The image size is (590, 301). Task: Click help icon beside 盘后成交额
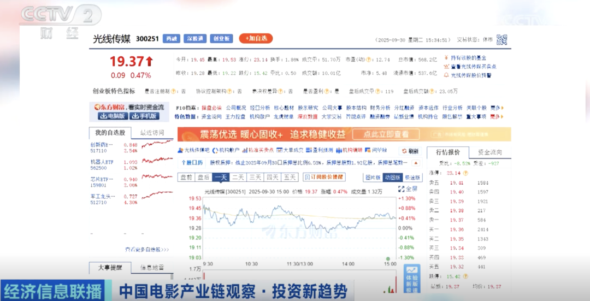point(432,91)
